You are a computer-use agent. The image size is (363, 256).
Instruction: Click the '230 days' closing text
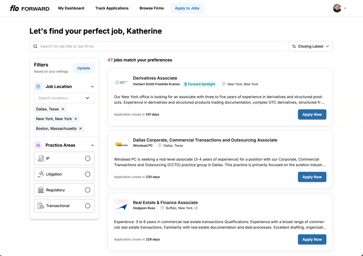pyautogui.click(x=153, y=177)
